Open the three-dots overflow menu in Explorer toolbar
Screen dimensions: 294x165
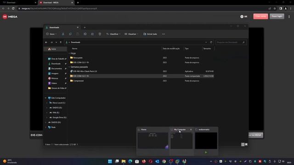[x=164, y=34]
